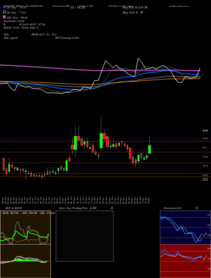The width and height of the screenshot is (211, 278).
Task: Click the MACD: 78.65, 78.63, 0.02 line
Action: tap(21, 28)
